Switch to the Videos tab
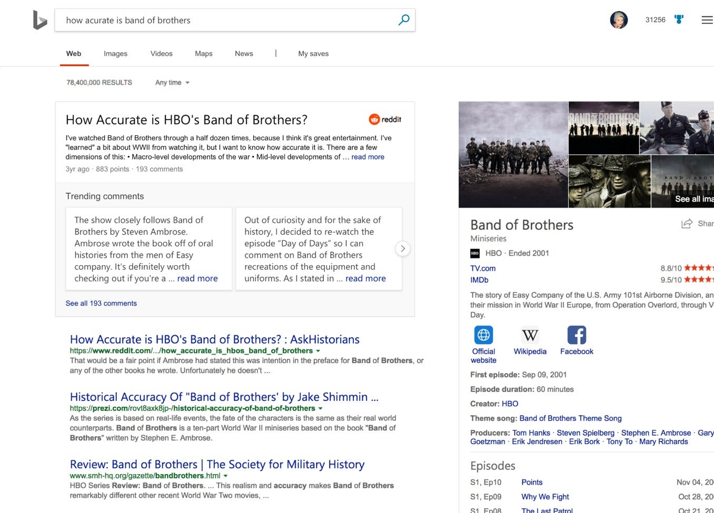The height and width of the screenshot is (513, 714). tap(162, 54)
